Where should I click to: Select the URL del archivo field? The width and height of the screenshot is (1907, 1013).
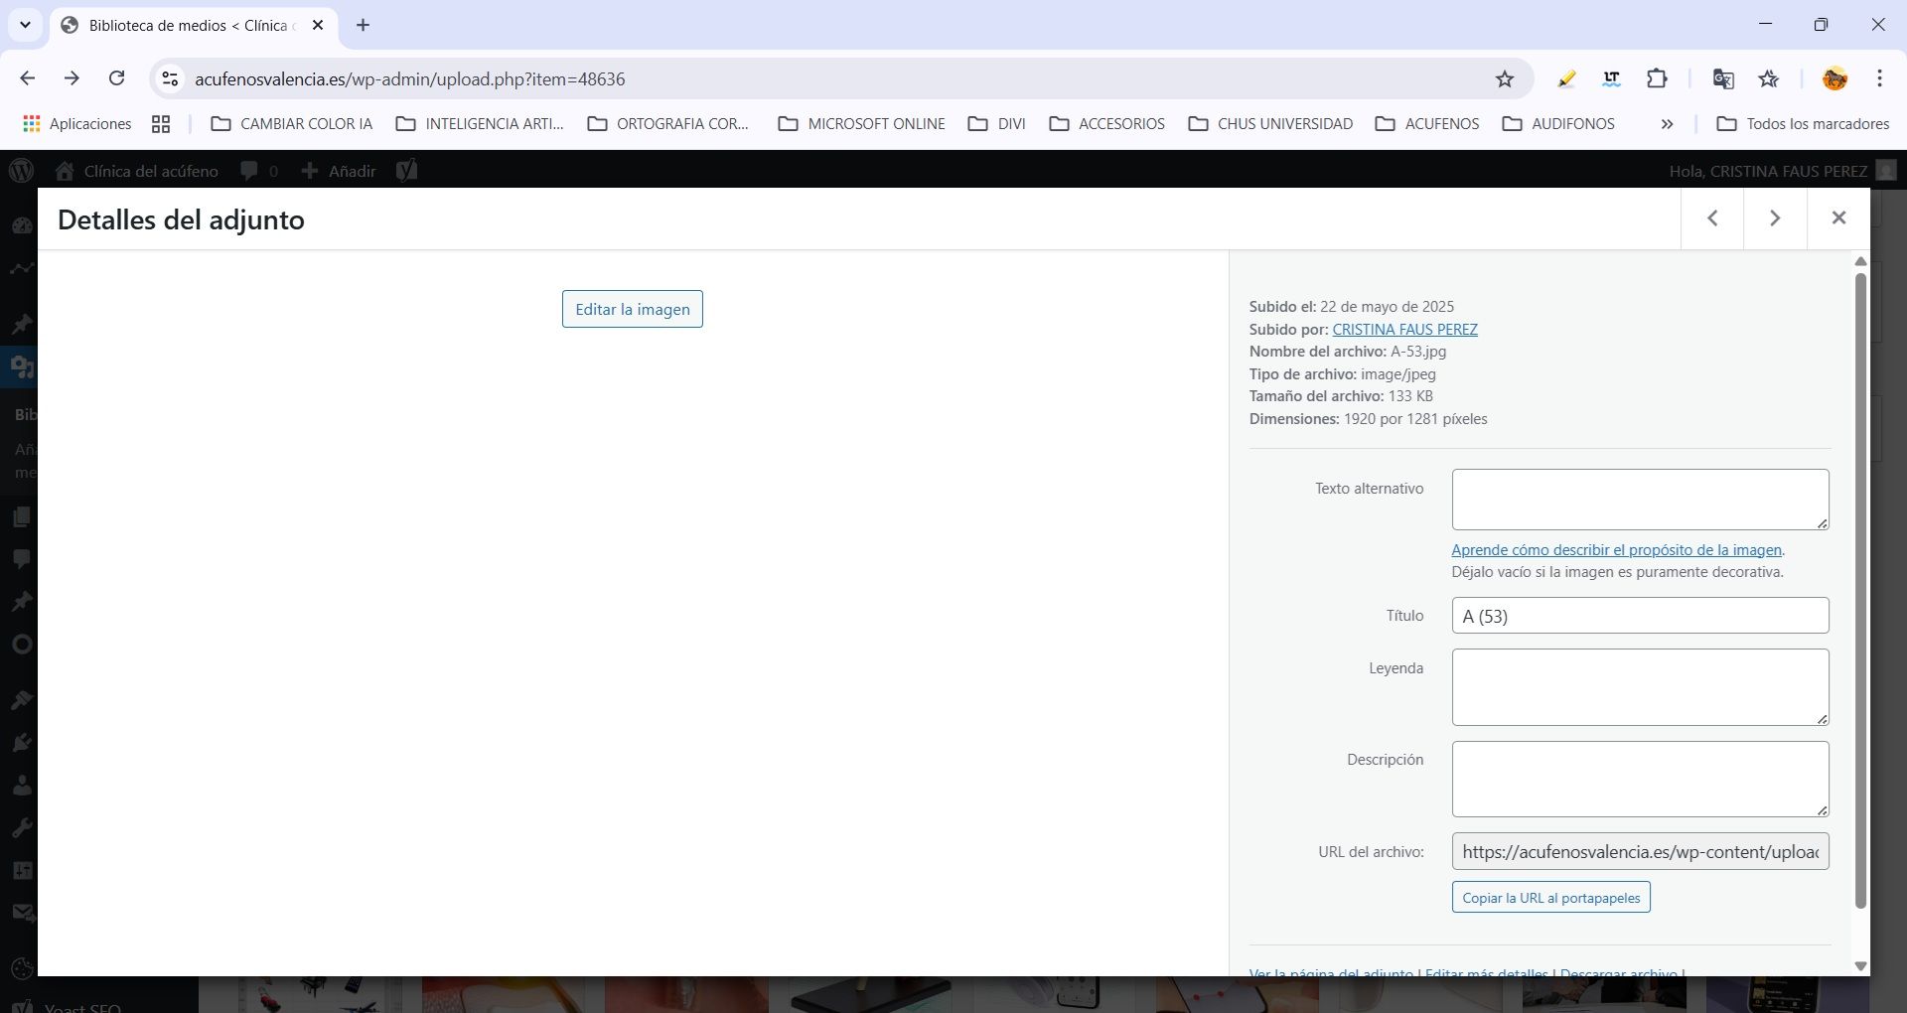pos(1640,852)
